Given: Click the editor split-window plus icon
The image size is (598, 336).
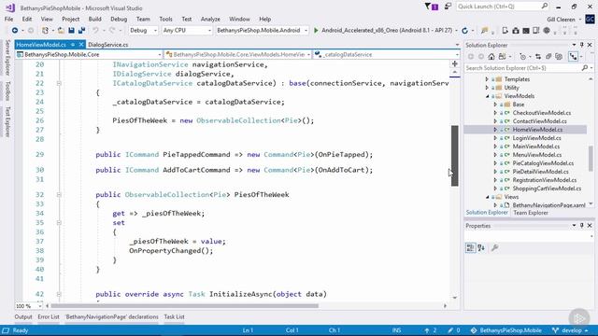Looking at the screenshot, I should pyautogui.click(x=455, y=64).
